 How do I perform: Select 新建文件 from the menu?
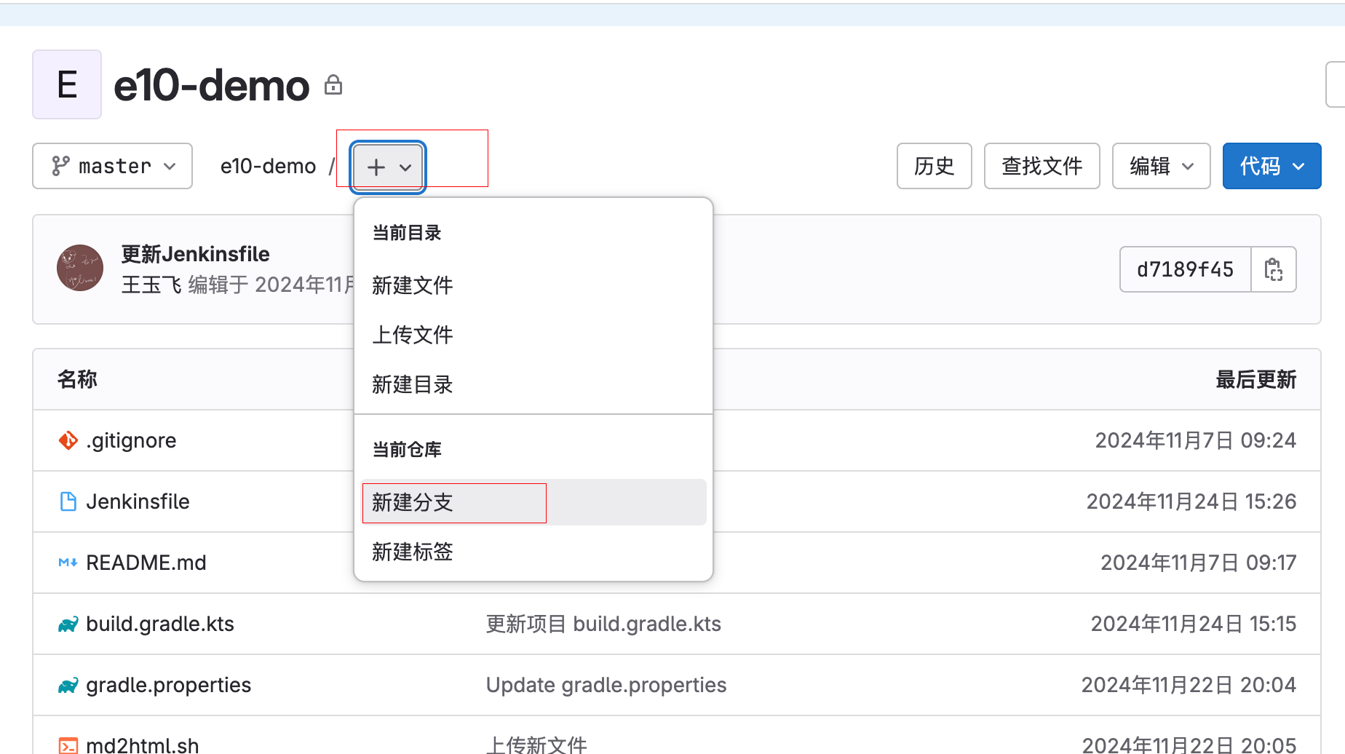pos(413,285)
